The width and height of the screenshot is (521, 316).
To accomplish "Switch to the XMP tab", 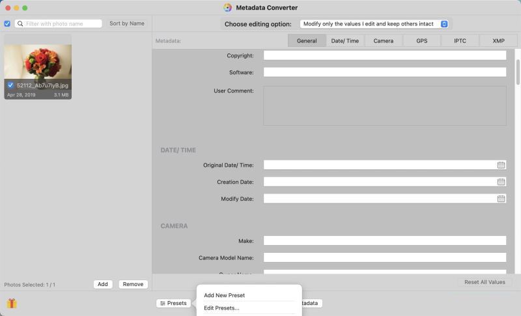I will tap(498, 41).
